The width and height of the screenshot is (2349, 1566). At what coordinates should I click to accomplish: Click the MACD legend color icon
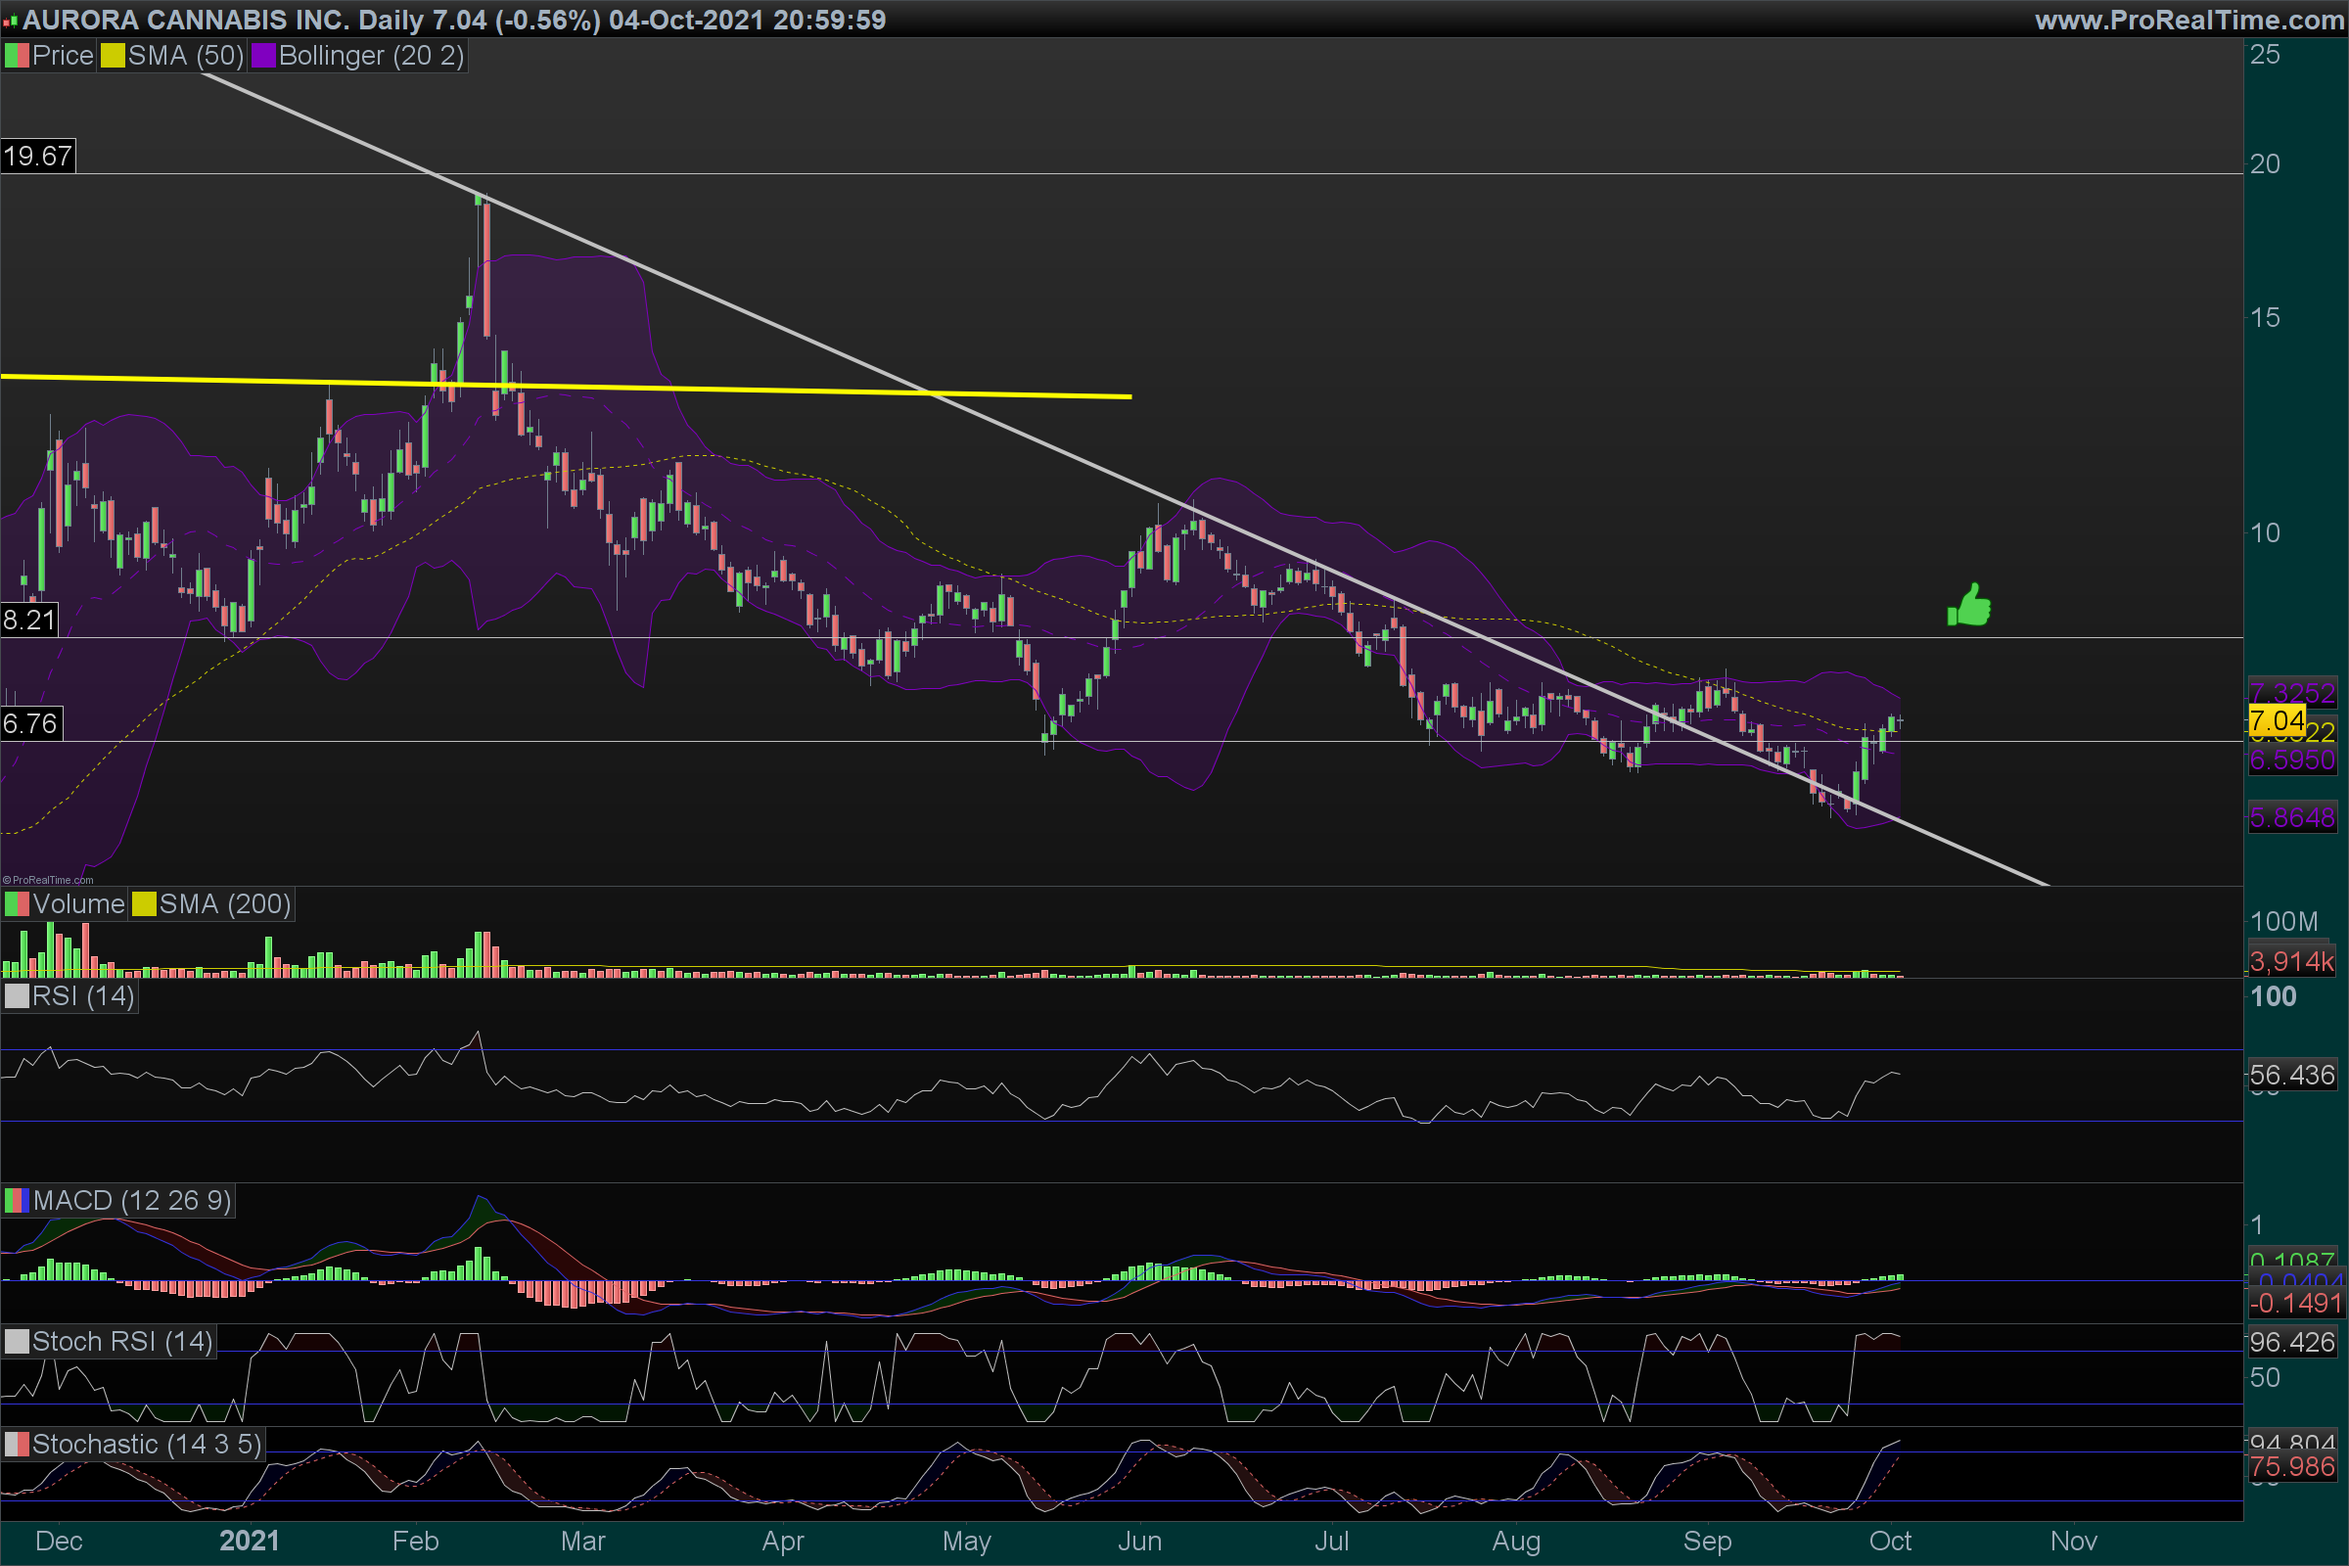17,1201
